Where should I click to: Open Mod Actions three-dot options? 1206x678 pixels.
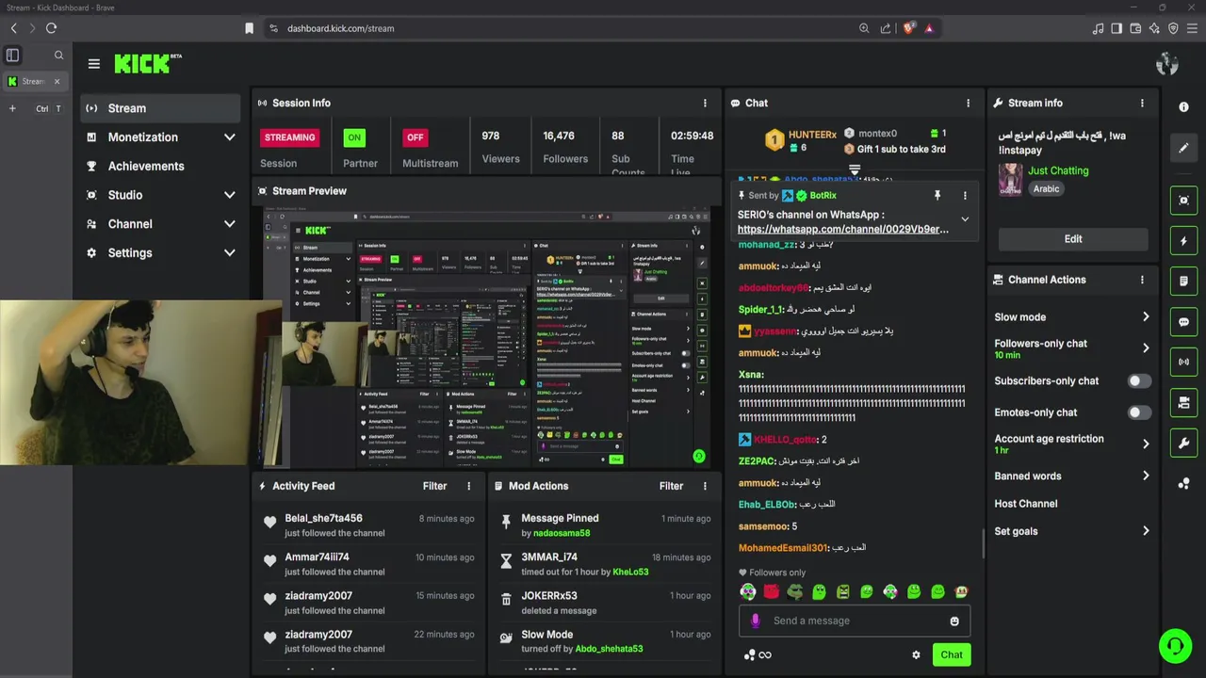pos(705,486)
